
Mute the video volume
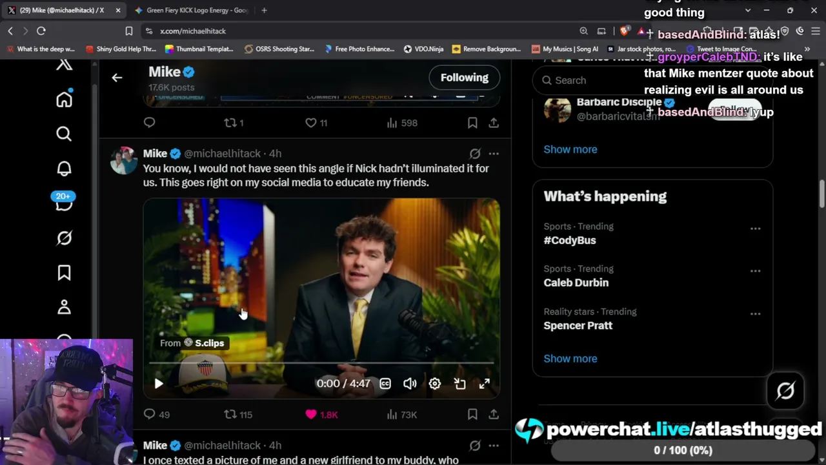click(410, 384)
